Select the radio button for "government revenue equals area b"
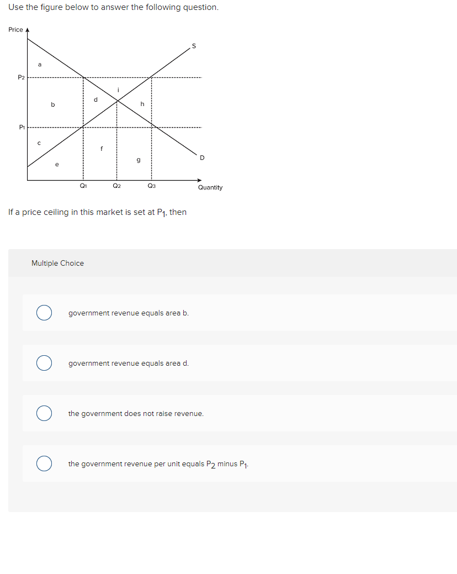 (44, 313)
